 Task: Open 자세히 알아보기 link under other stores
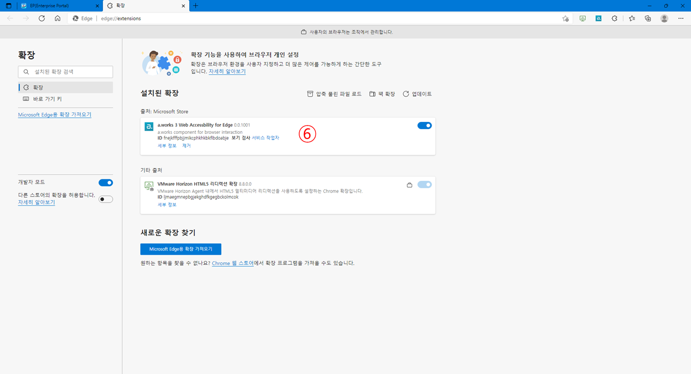tap(36, 202)
